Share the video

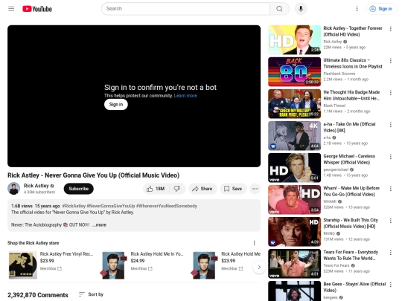[x=202, y=189]
